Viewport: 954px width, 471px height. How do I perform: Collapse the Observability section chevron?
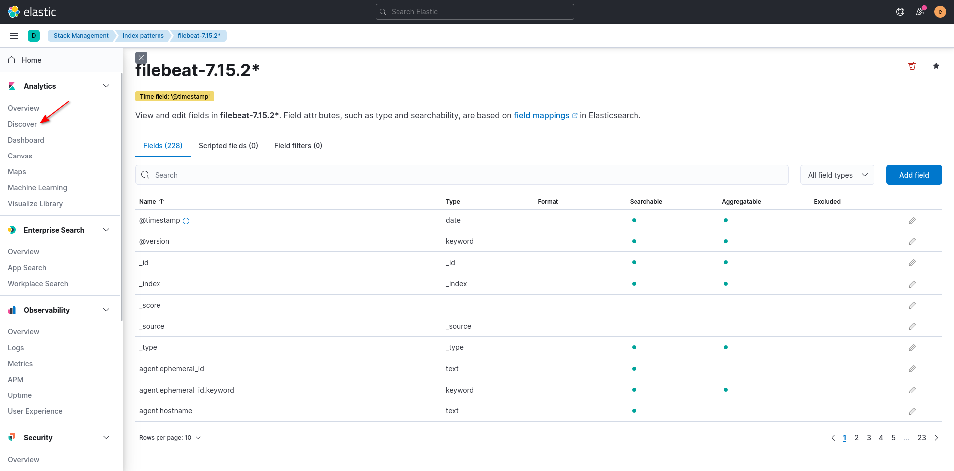[106, 310]
